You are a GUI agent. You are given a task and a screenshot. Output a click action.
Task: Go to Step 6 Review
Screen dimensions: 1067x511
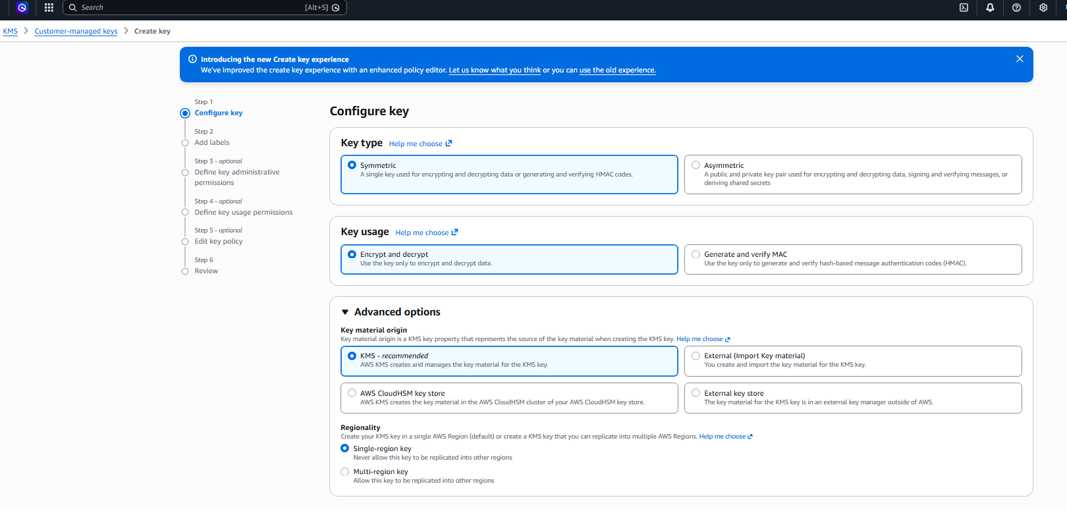[x=206, y=271]
